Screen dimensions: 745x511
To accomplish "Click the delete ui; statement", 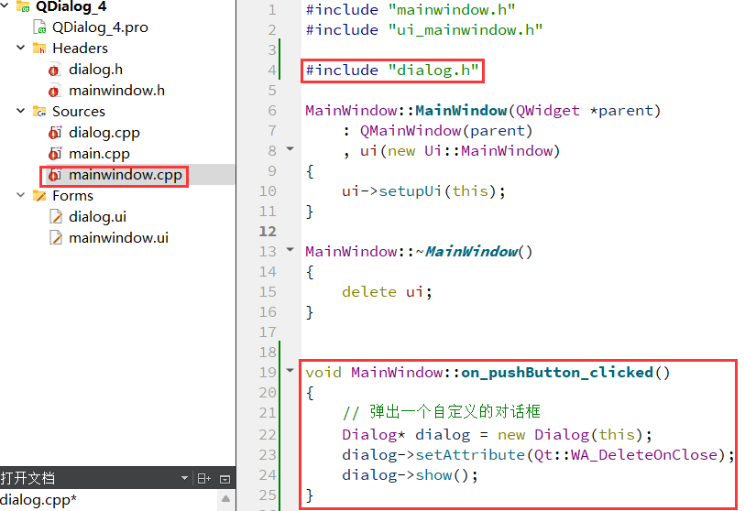I will pos(387,291).
